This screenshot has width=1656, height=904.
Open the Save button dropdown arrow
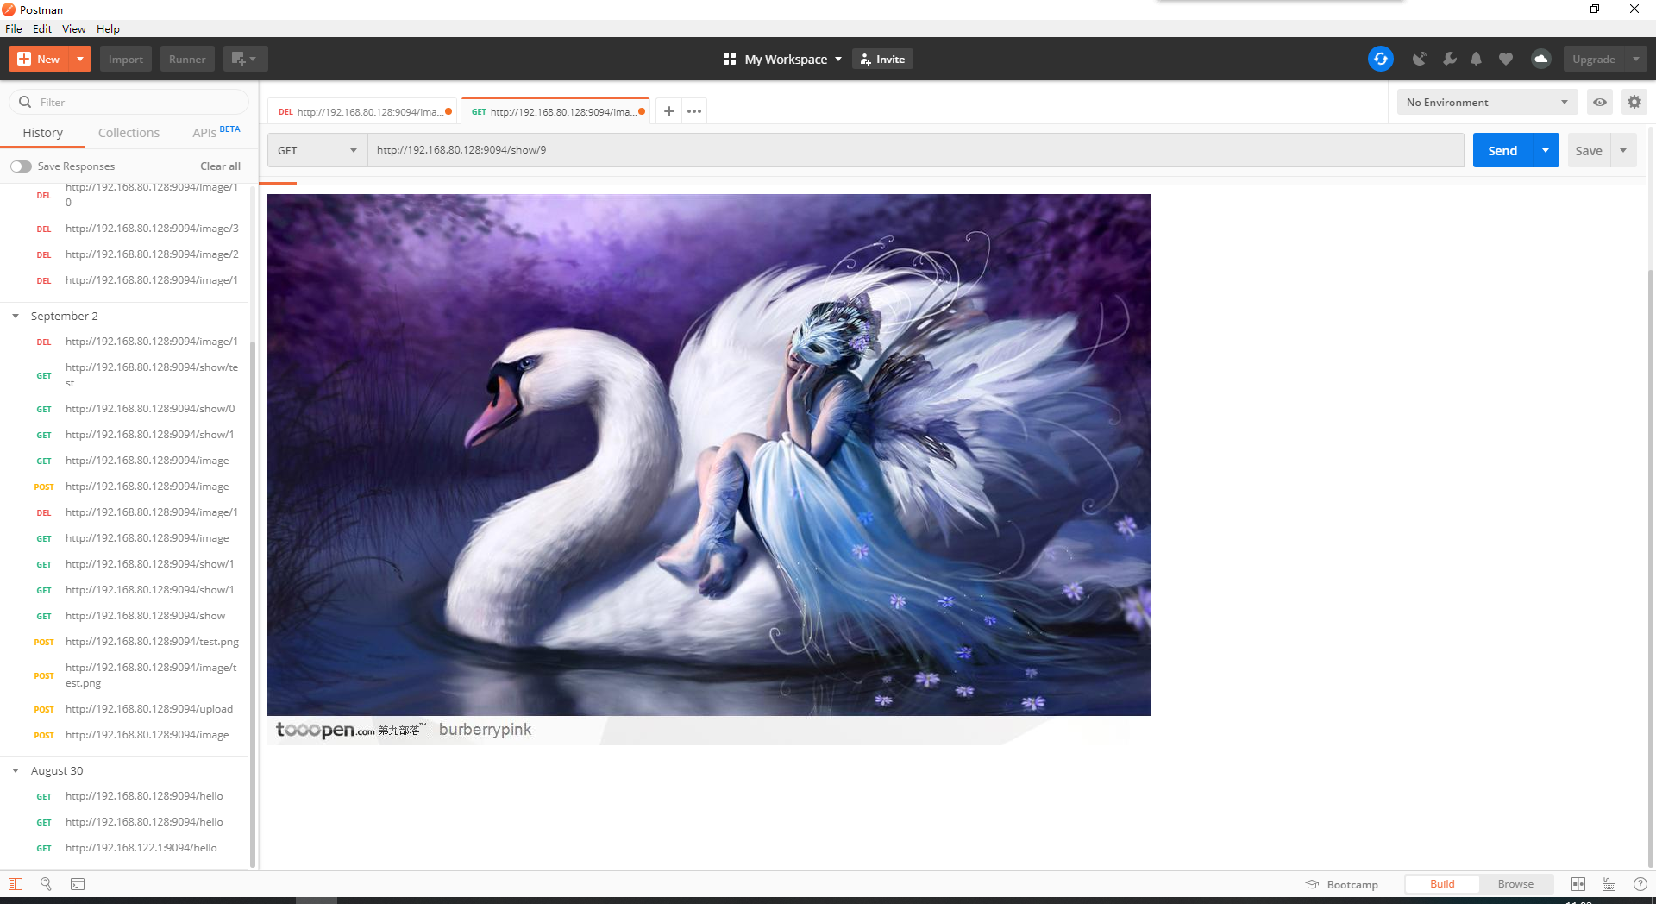click(1623, 150)
